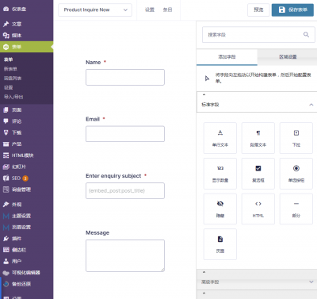Click the "Email" field label
The height and width of the screenshot is (299, 317).
93,119
